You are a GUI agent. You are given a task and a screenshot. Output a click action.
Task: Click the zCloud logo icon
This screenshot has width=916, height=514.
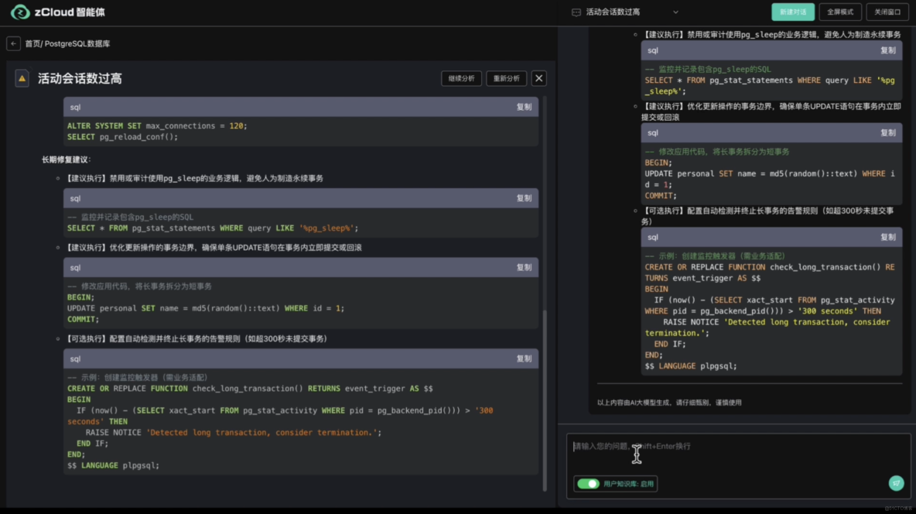20,12
